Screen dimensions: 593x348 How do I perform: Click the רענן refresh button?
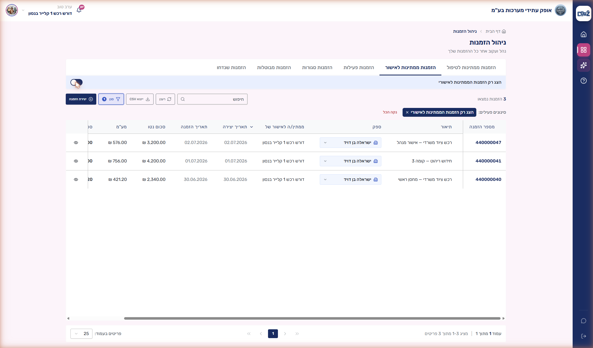point(165,99)
